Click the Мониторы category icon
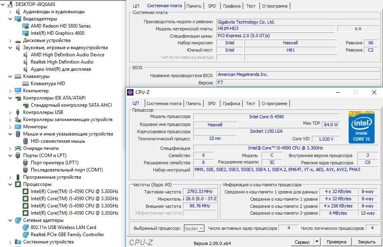Image resolution: width=383 pixels, height=247 pixels. pos(18,127)
